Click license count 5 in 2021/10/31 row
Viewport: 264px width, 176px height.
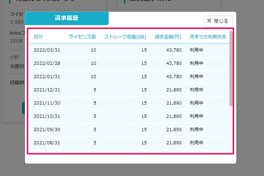tap(95, 116)
